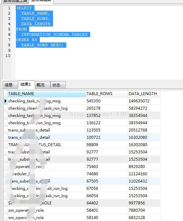Click DATA_LENGTH on editor line 4
183x221 pixels.
(x=36, y=24)
